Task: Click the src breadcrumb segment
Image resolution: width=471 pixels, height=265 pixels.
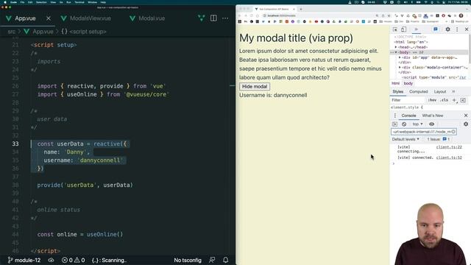Action: [12, 32]
